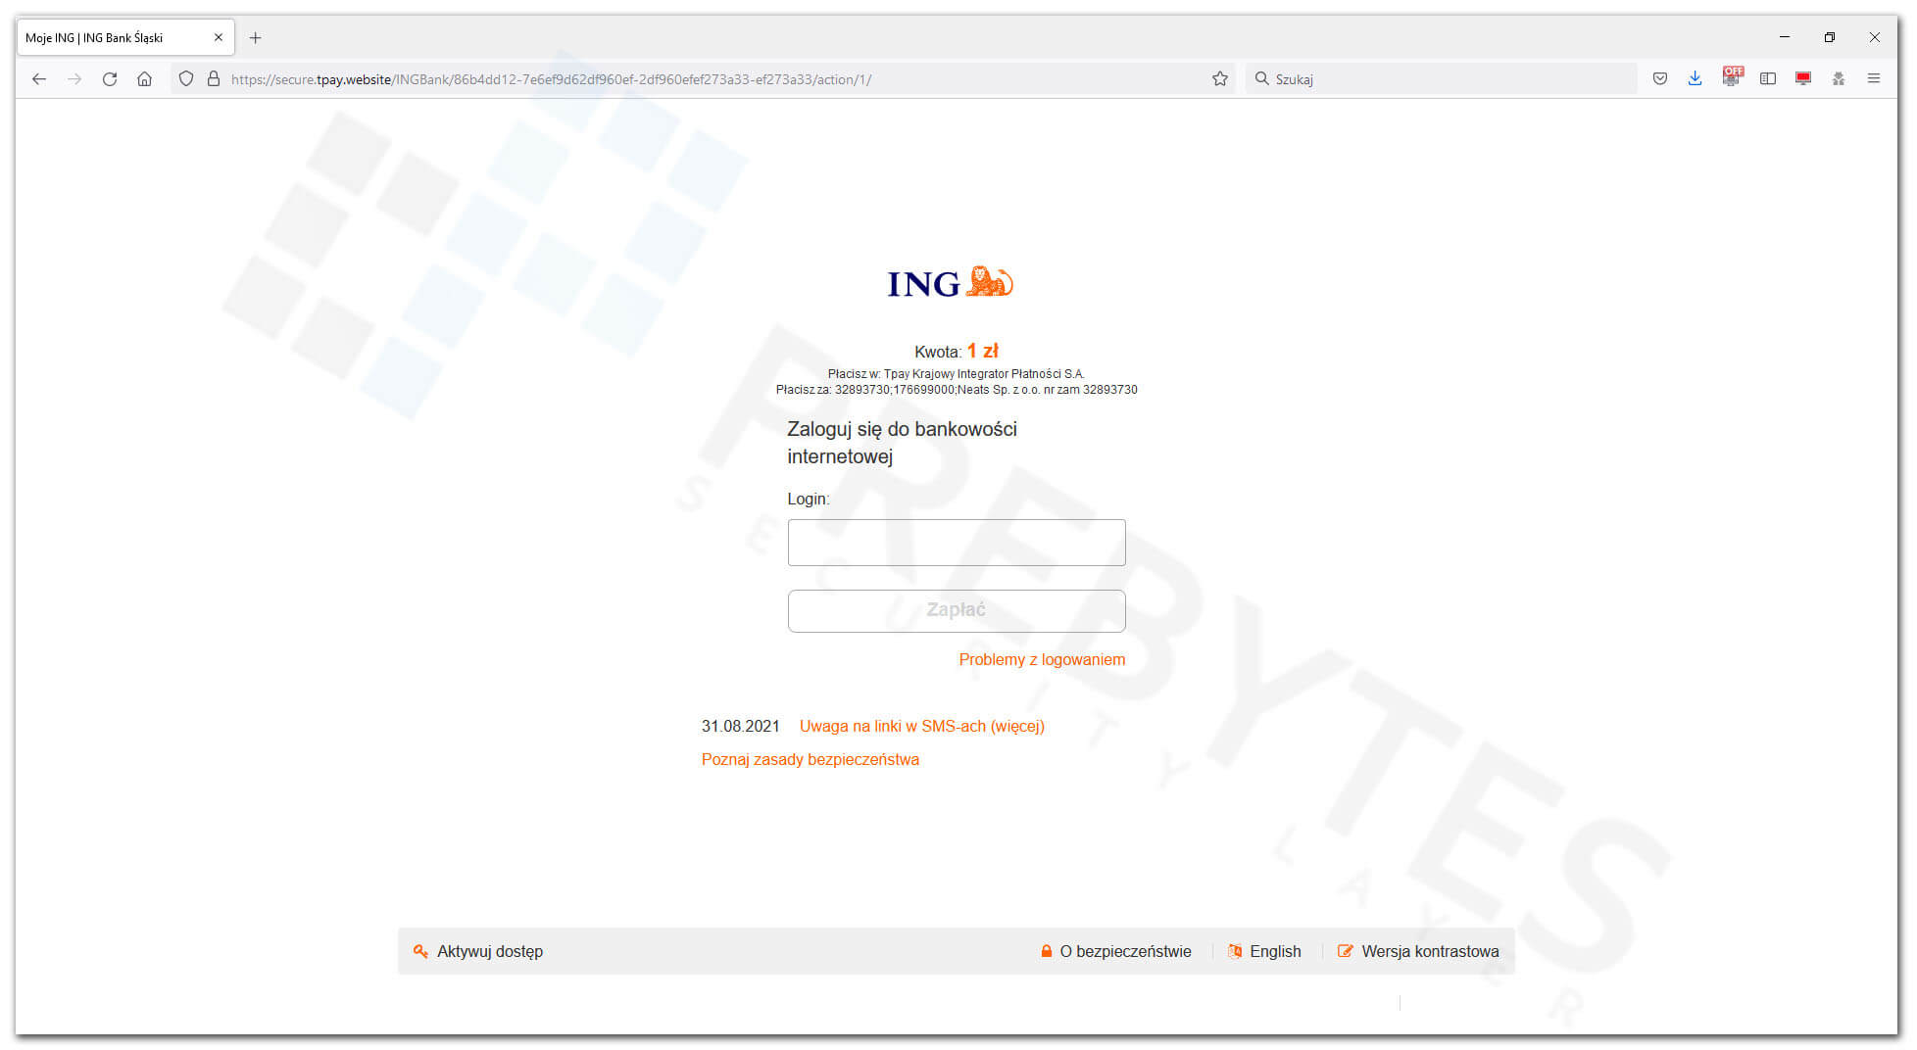
Task: Click the Płacisz w: Tpay Krajowy text
Action: pyautogui.click(x=957, y=374)
